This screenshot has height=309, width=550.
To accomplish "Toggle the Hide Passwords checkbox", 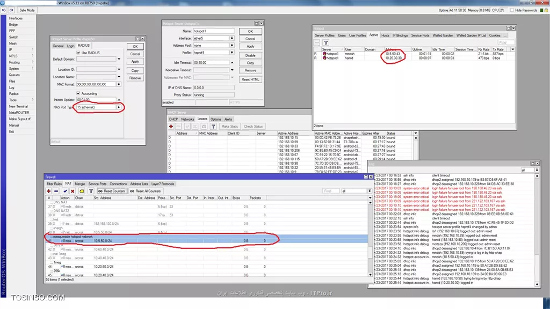I will coord(512,10).
